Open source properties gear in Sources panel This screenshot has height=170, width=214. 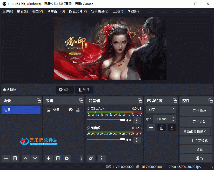[x=67, y=158]
